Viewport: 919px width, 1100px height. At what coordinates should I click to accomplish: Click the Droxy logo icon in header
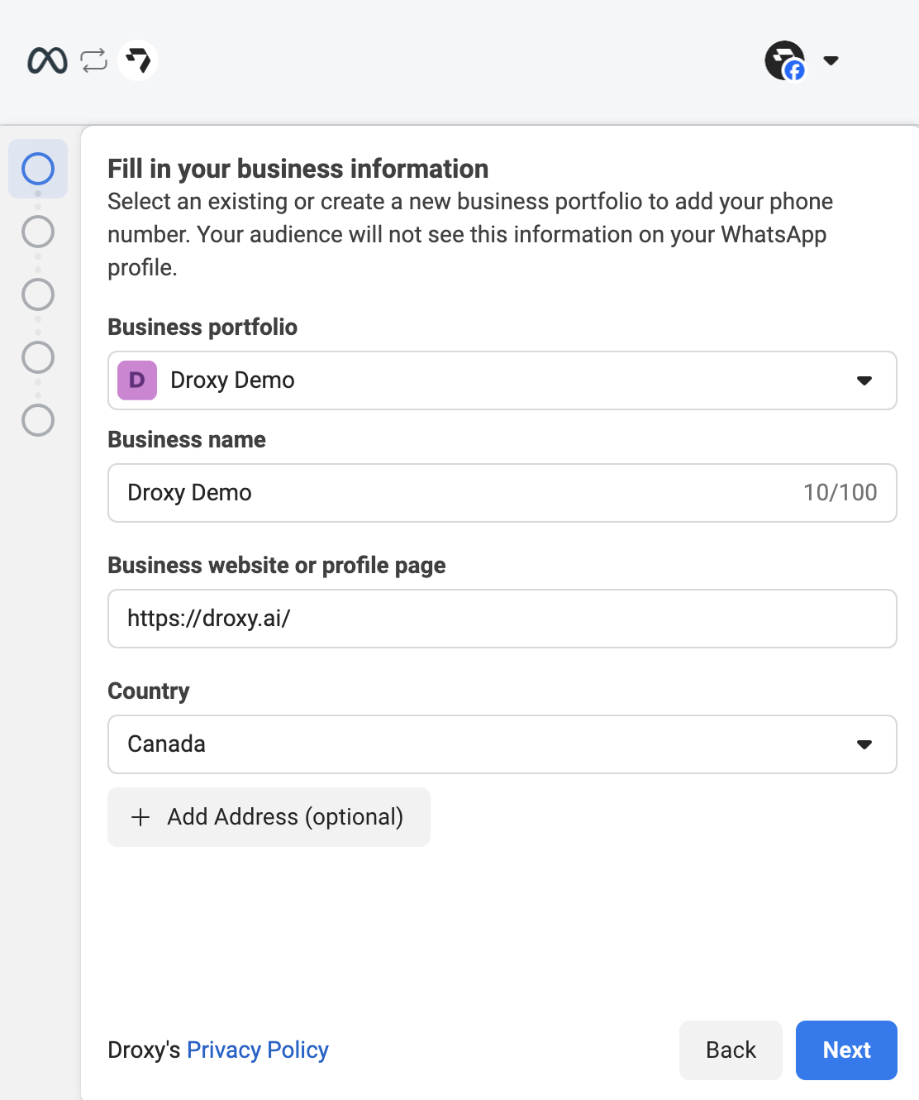point(138,60)
